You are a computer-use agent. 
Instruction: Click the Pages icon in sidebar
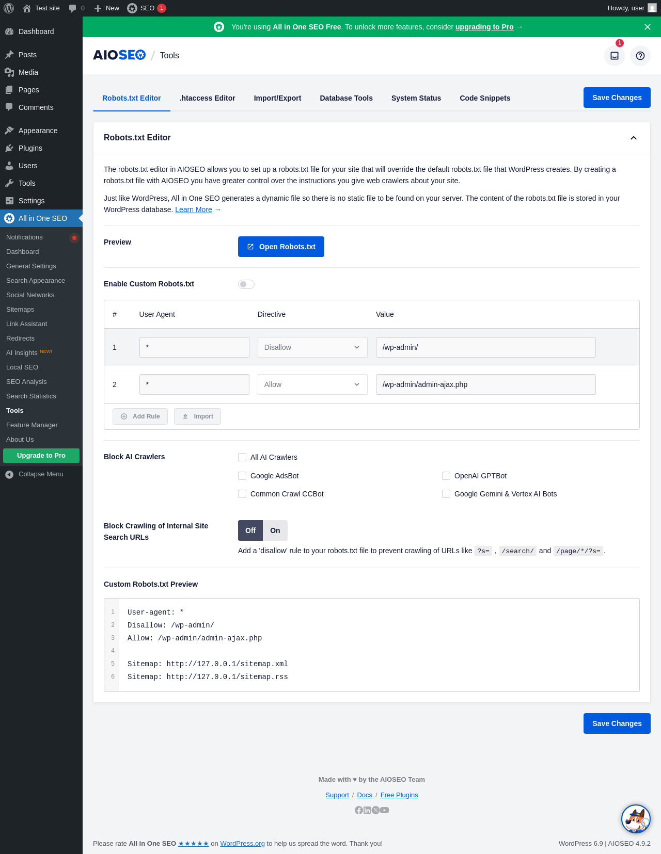click(x=9, y=90)
